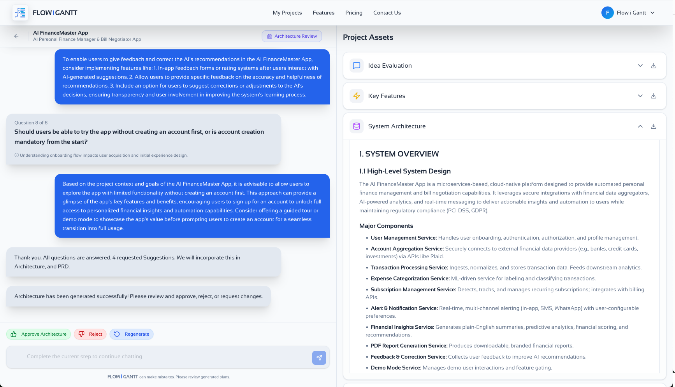The width and height of the screenshot is (675, 387).
Task: Open My Projects in the navigation
Action: (287, 13)
